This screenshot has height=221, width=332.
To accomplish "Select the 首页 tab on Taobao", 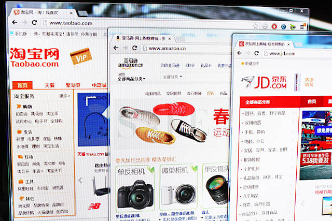I will click(22, 85).
